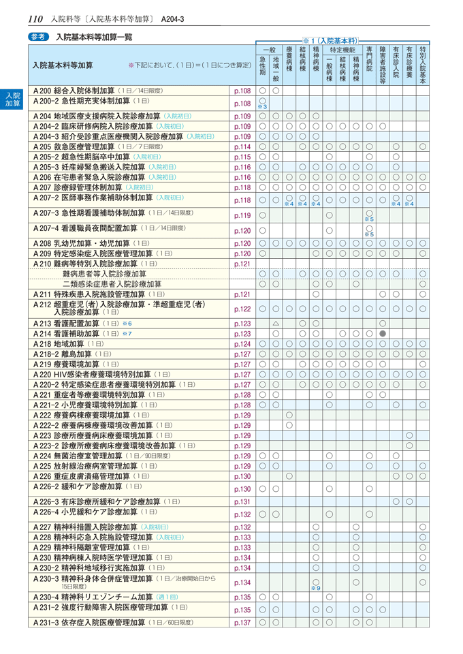463x654 pixels.
Task: Click the circle marked ※3 in A200-2 row
Action: (x=262, y=102)
